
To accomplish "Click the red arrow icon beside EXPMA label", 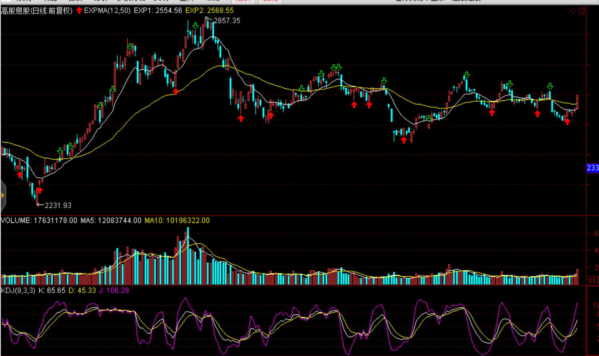I will [79, 10].
